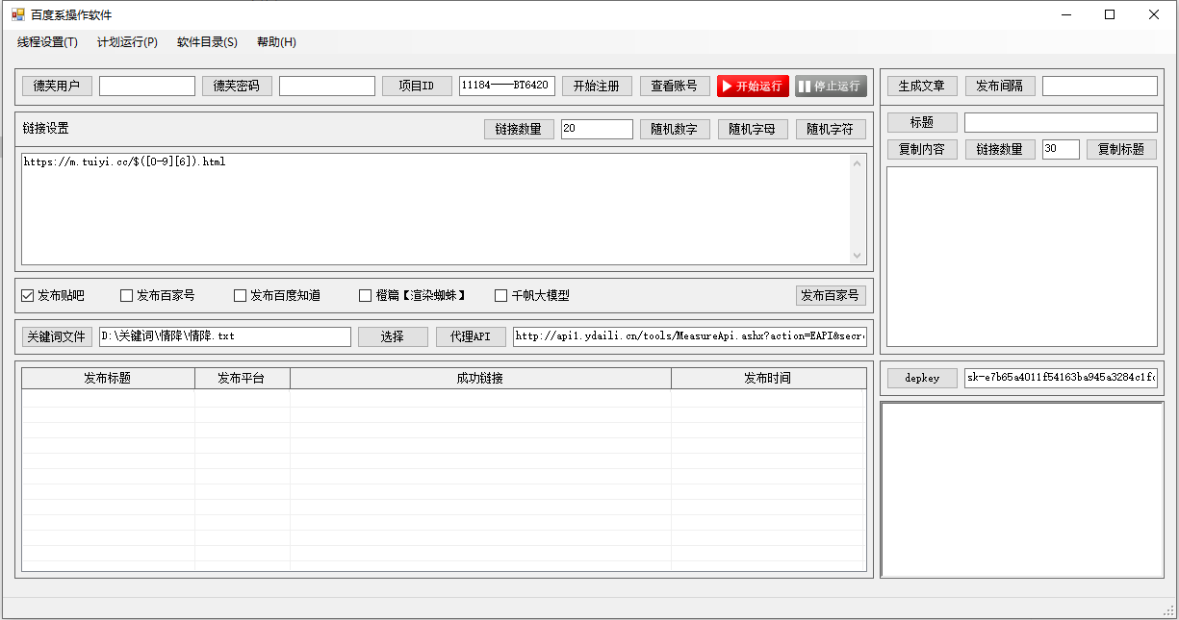This screenshot has height=620, width=1179.
Task: Click the app icon in title bar
Action: (17, 14)
